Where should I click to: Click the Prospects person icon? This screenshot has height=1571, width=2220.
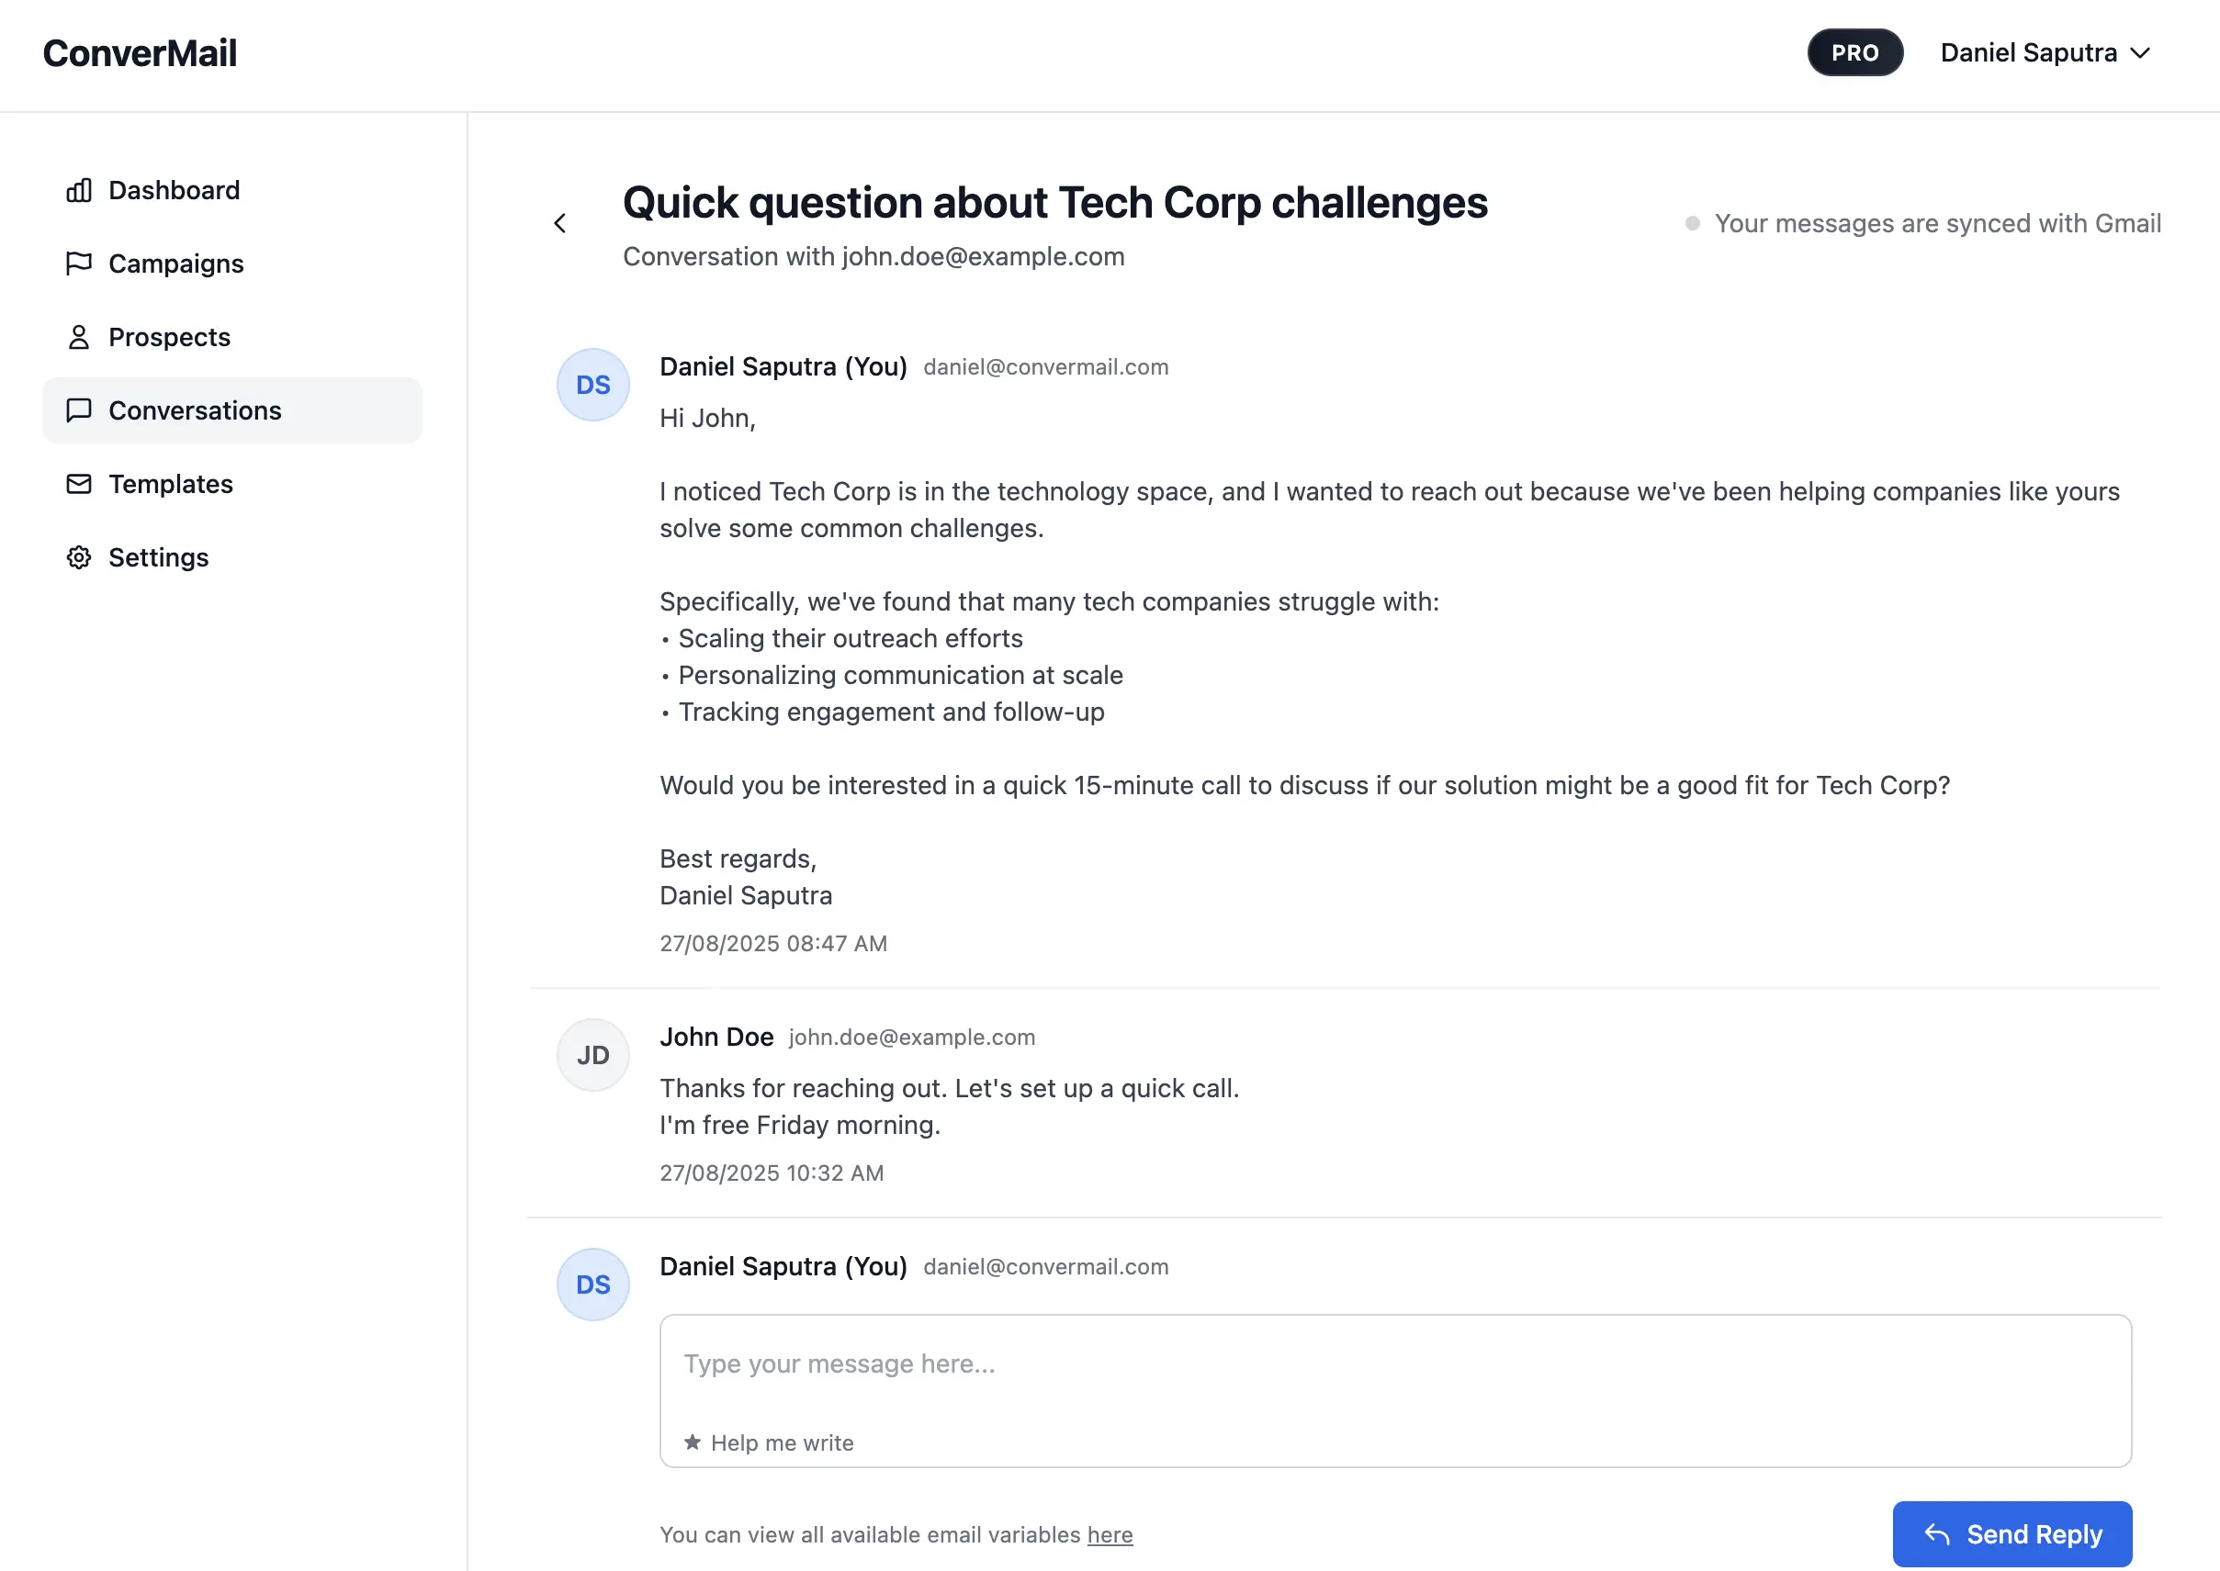pos(78,337)
